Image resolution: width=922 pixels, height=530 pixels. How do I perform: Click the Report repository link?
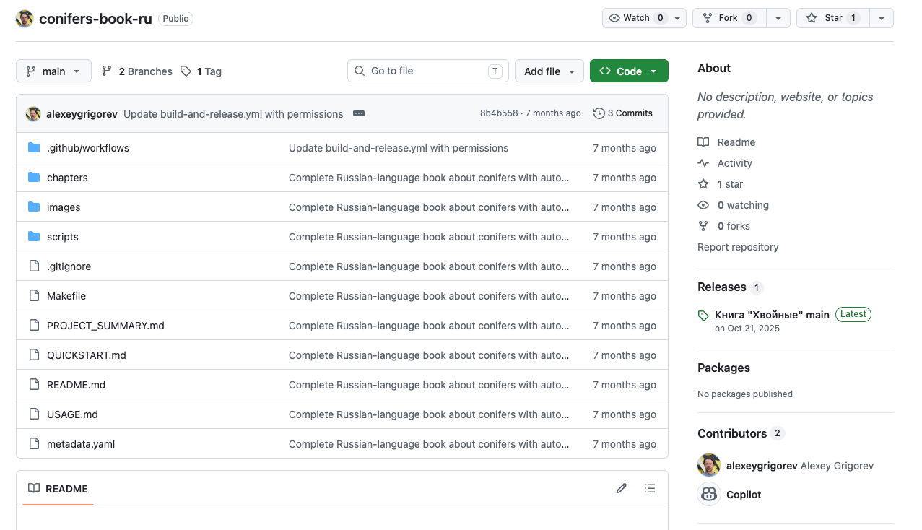point(738,247)
